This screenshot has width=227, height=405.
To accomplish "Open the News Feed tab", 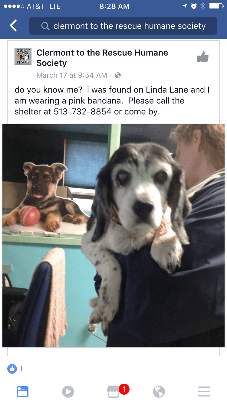I will (23, 391).
